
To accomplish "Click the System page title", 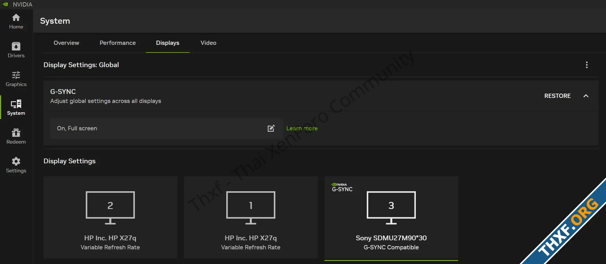I will (55, 21).
